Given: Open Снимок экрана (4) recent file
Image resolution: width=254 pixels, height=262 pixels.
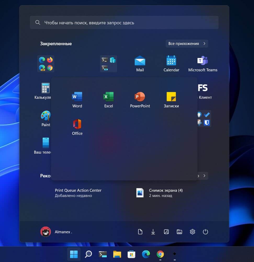Looking at the screenshot, I should pos(159,193).
